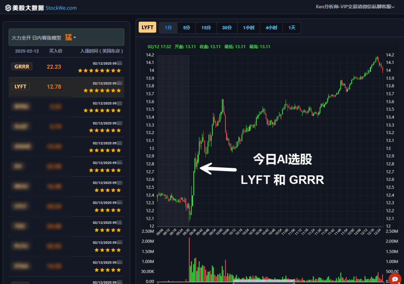Click the chart zoom range slider
This screenshot has width=404, height=284.
264,282
